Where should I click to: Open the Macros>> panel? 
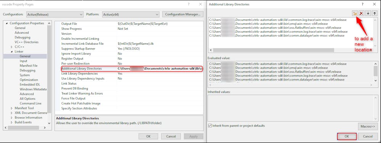tap(368, 126)
